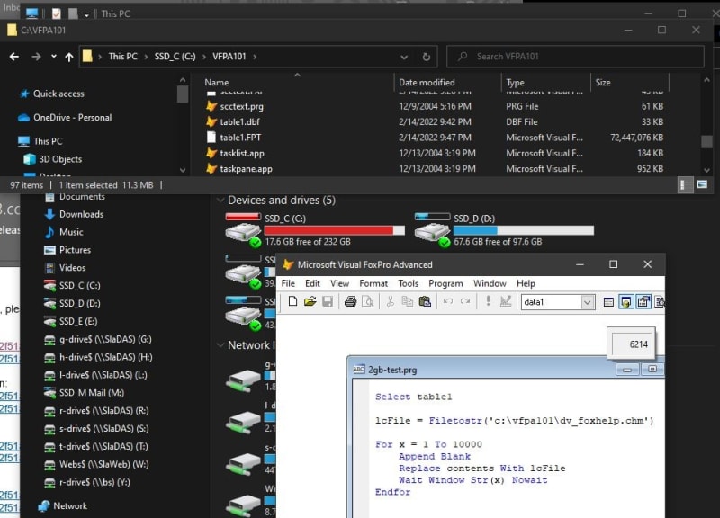Image resolution: width=720 pixels, height=518 pixels.
Task: Select Quick access in VFPA101 navigation pane
Action: click(x=58, y=94)
